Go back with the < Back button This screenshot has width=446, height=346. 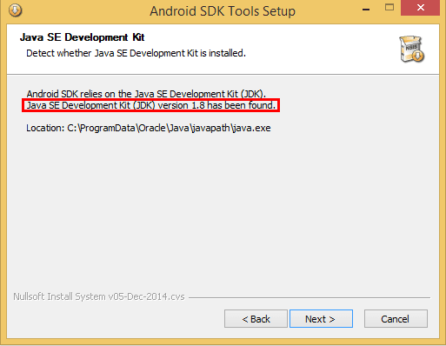(x=256, y=319)
